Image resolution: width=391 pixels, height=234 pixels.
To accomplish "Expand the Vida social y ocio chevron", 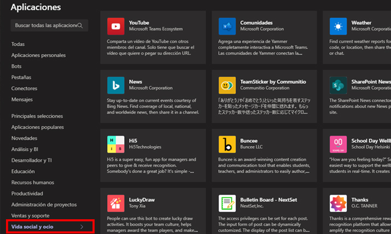I will (82, 227).
